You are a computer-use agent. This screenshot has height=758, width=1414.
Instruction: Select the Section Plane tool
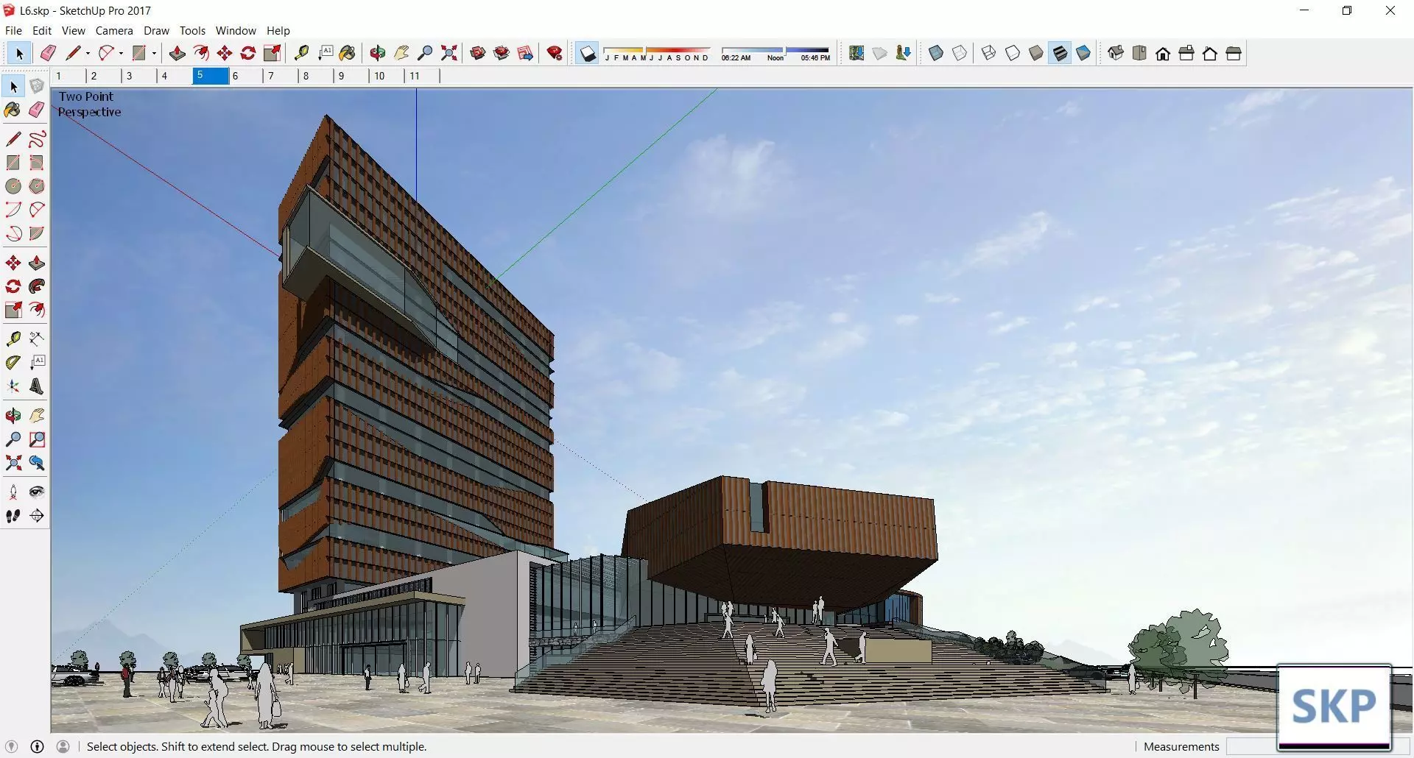click(x=37, y=516)
